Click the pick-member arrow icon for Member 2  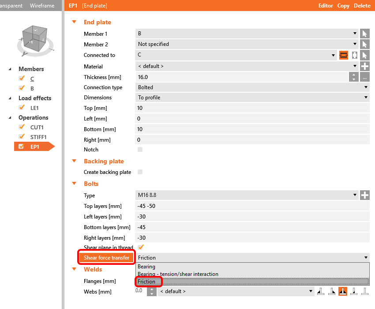pos(364,44)
